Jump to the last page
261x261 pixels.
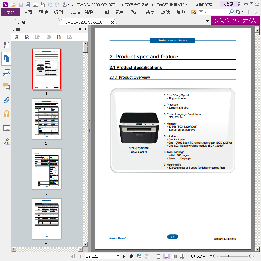(x=131, y=256)
